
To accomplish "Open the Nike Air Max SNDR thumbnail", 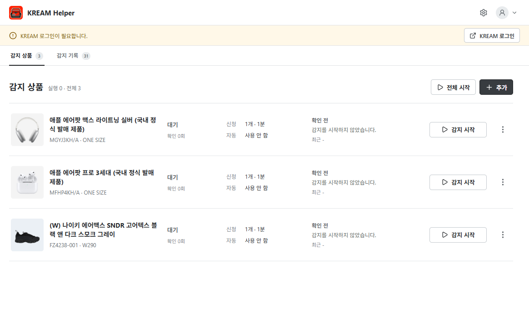I will click(27, 235).
